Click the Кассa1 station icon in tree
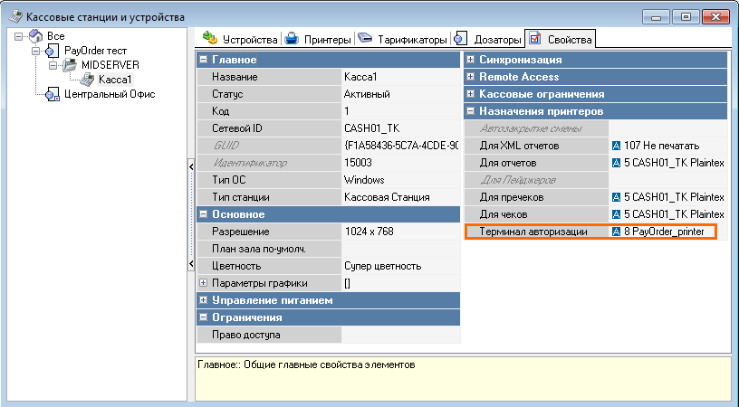739x407 pixels. tap(88, 80)
